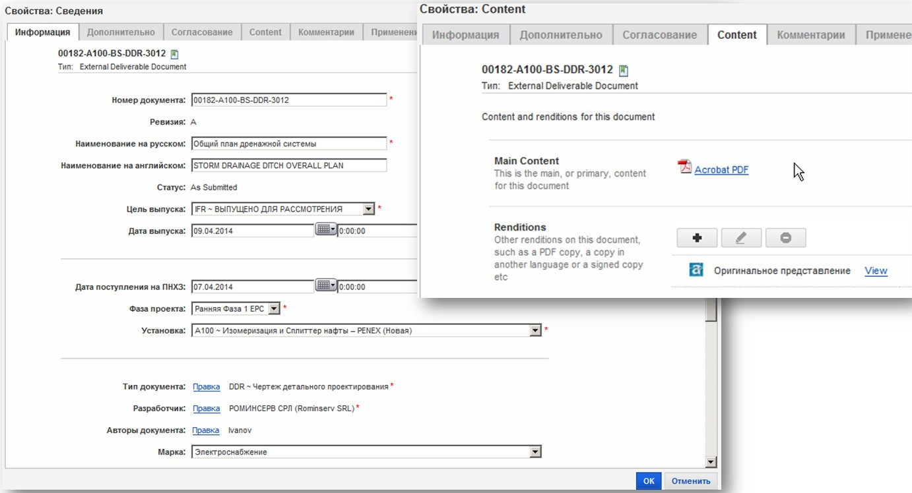Click the Acrobat PDF file icon
This screenshot has width=912, height=493.
point(684,167)
